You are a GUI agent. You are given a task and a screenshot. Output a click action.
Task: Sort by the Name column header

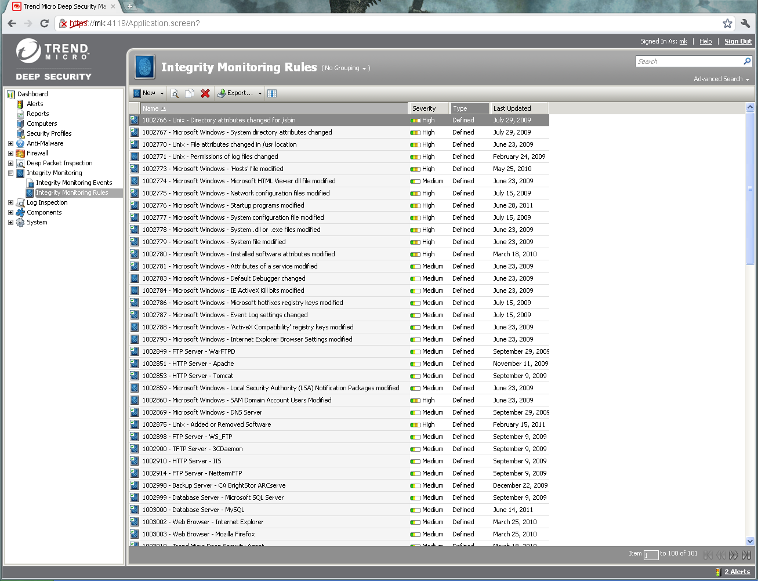pos(274,108)
